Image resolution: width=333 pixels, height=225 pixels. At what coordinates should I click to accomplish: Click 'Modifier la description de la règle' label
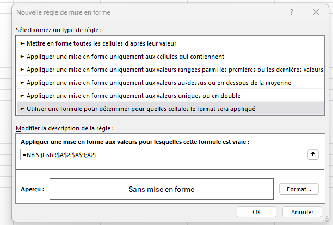(64, 128)
